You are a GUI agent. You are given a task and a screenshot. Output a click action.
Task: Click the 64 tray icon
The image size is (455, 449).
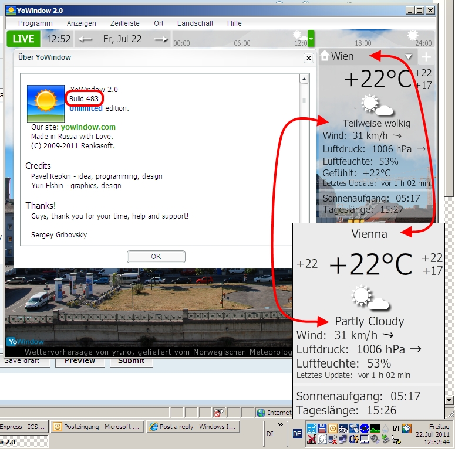(x=396, y=428)
